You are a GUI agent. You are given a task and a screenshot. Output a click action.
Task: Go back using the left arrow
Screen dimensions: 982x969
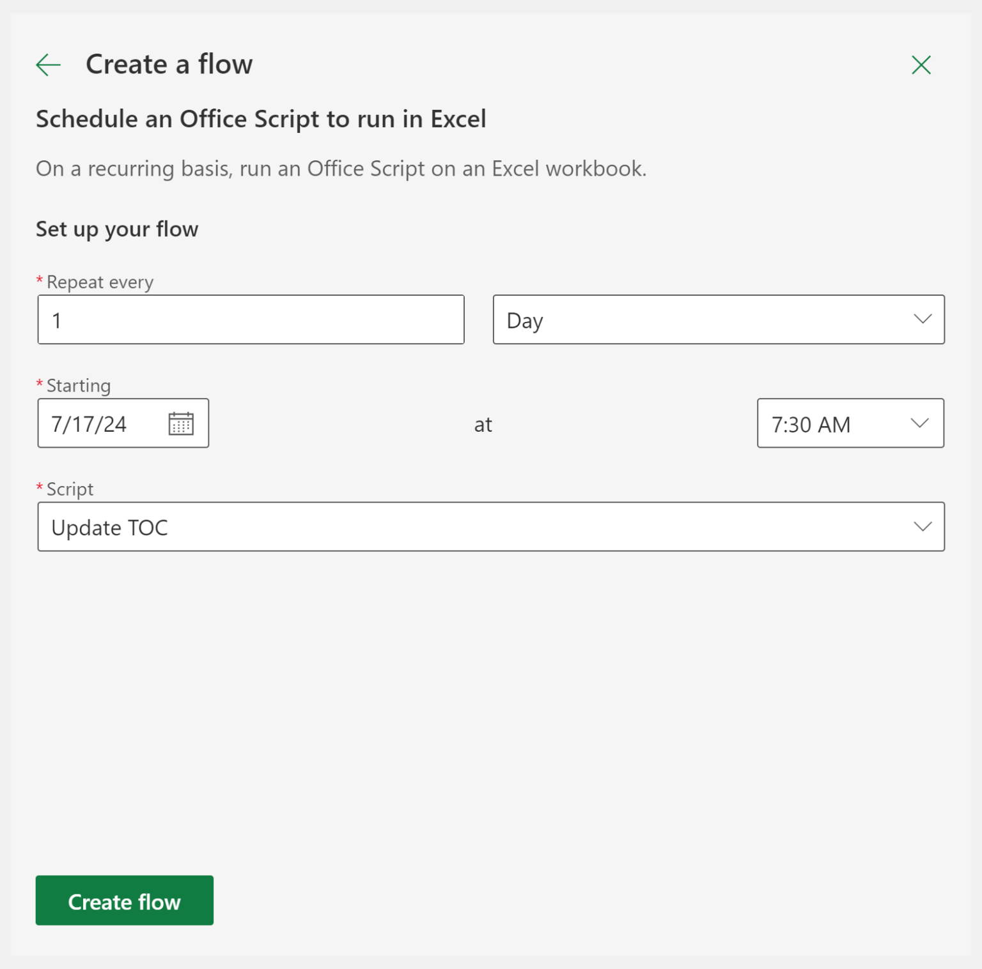pos(49,65)
